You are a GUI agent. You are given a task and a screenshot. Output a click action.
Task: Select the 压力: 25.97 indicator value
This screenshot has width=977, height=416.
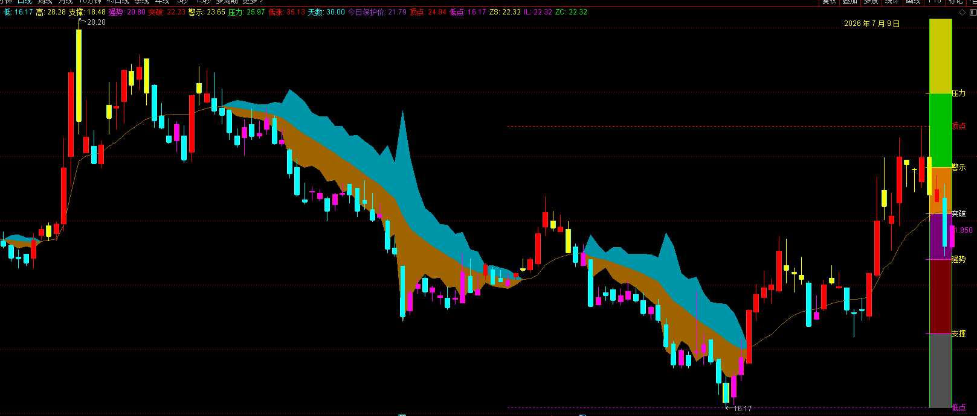click(247, 12)
